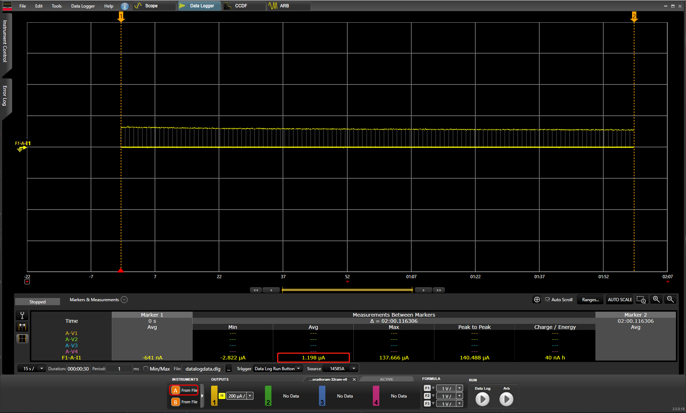This screenshot has height=413, width=686.
Task: Close the ...oradioram-32ram-v0 tab
Action: (x=354, y=379)
